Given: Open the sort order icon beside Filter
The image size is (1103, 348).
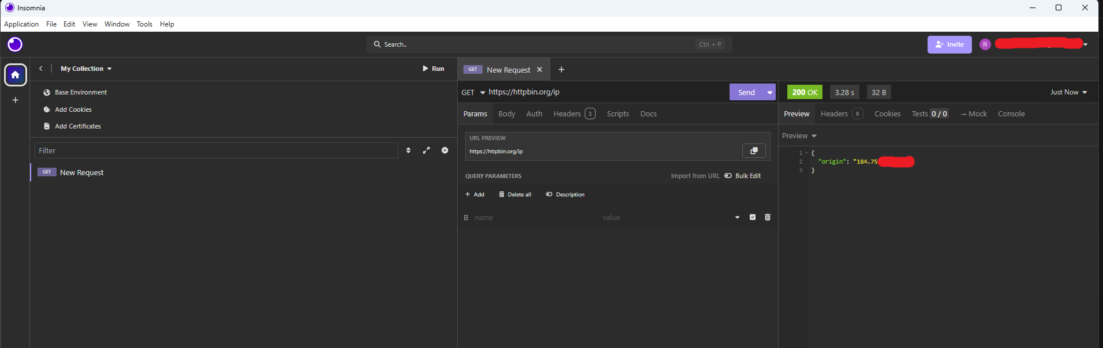Looking at the screenshot, I should coord(409,150).
